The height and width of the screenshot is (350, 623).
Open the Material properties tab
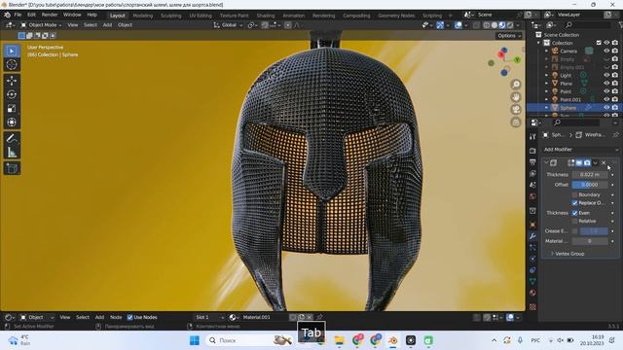(532, 293)
